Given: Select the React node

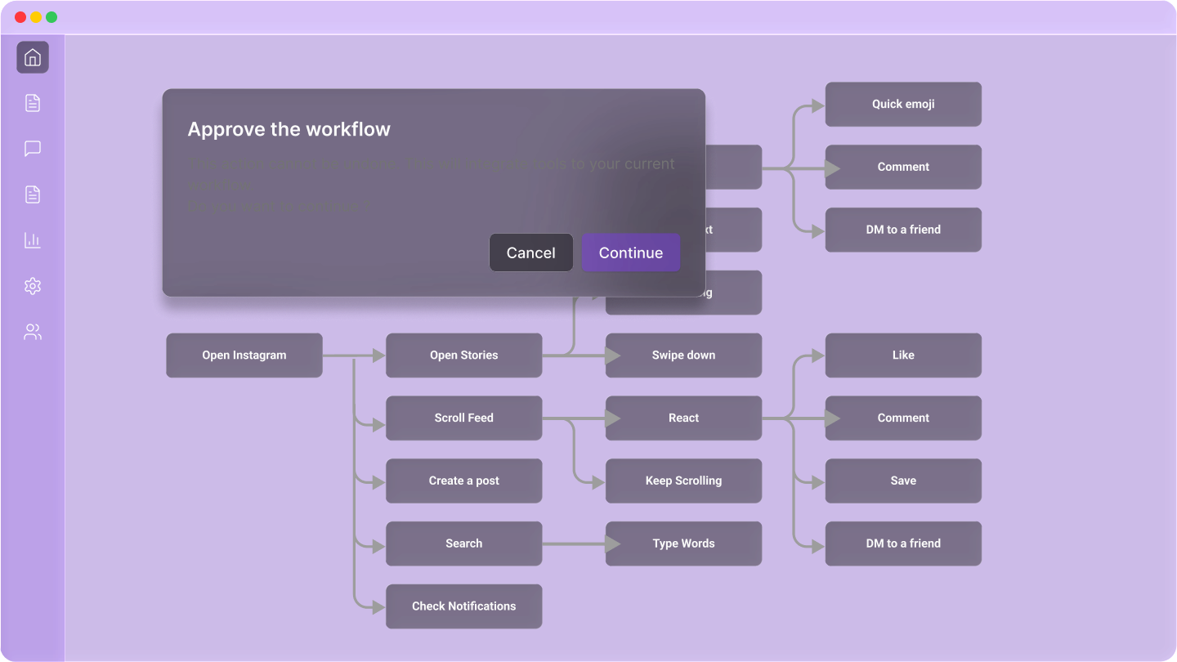Looking at the screenshot, I should click(684, 418).
